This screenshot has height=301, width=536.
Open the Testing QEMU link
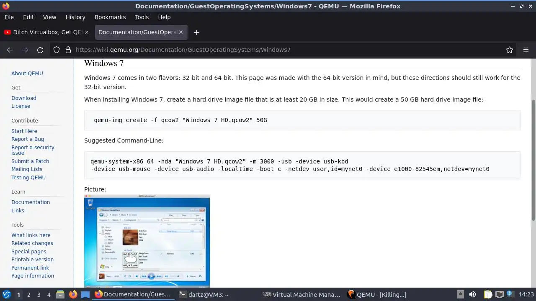(28, 177)
